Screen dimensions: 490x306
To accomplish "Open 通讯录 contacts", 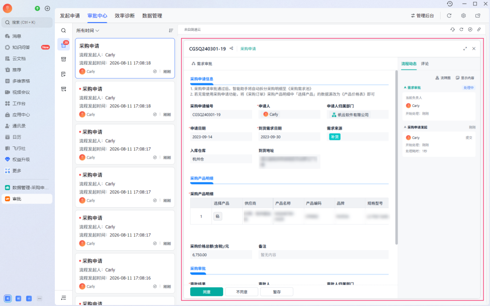I will pos(27,126).
